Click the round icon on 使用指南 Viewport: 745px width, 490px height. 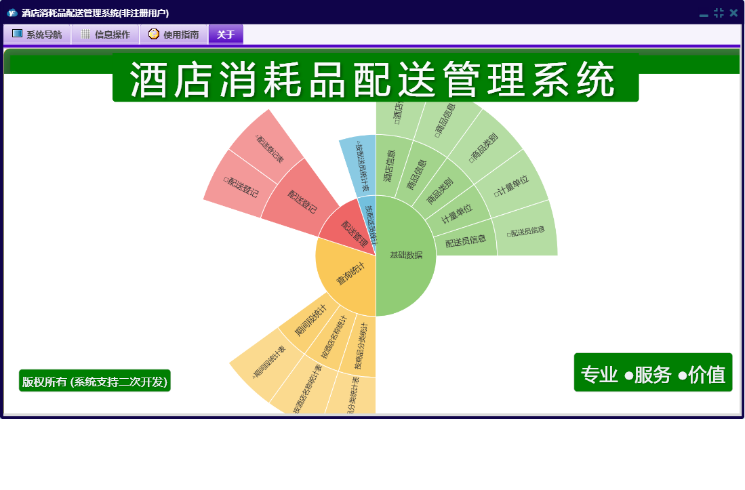tap(153, 34)
